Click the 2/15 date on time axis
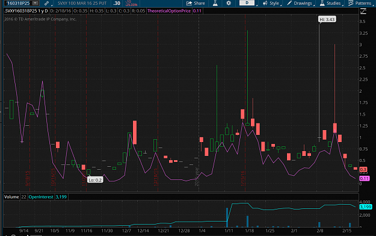The height and width of the screenshot is (236, 376). (x=347, y=231)
